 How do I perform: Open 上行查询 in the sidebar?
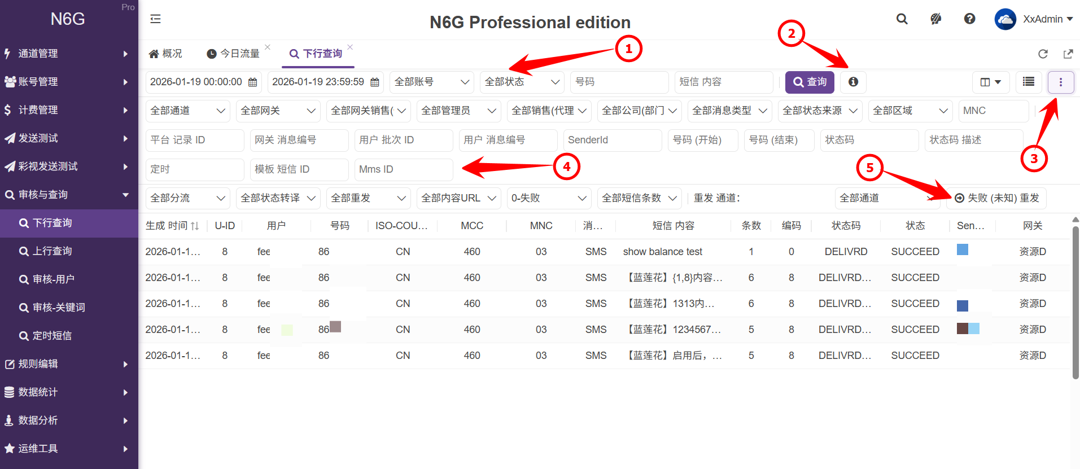click(x=69, y=251)
